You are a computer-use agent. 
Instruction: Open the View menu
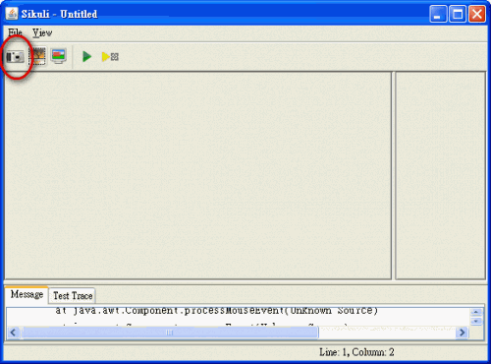pos(42,32)
